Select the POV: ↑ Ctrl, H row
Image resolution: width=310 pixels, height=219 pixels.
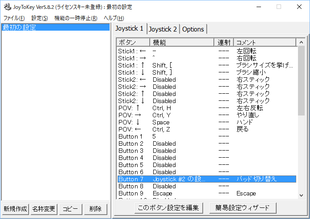[x=207, y=108]
